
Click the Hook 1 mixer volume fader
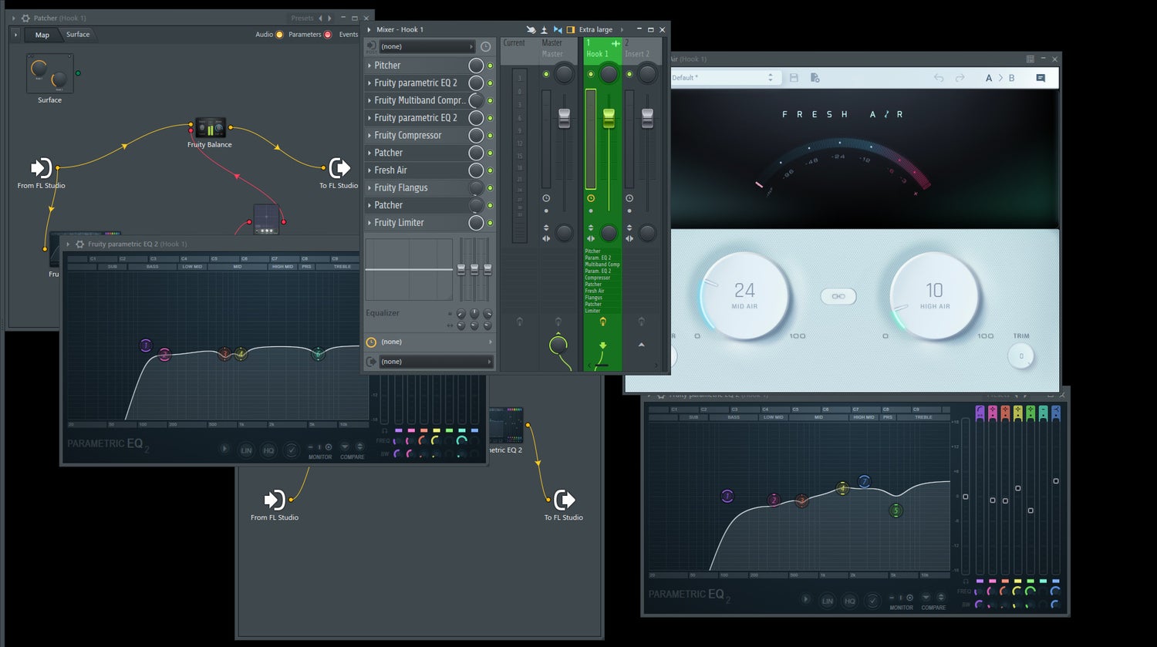pos(609,118)
